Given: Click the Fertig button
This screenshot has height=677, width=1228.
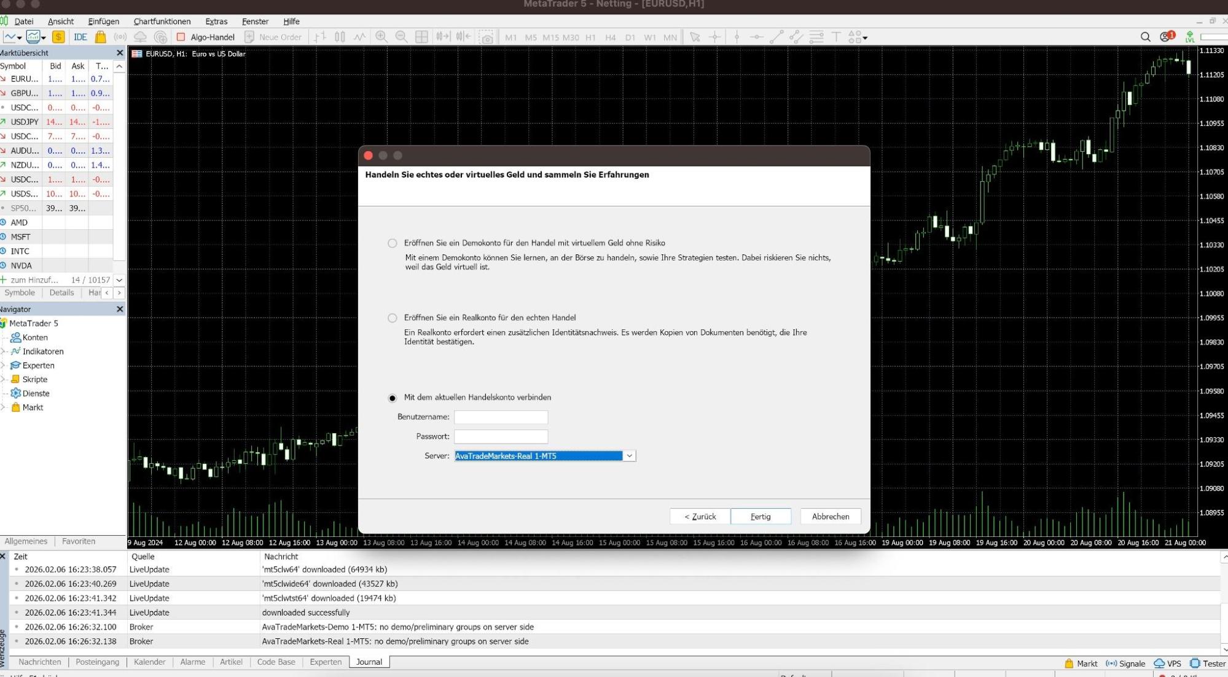Looking at the screenshot, I should pos(760,517).
